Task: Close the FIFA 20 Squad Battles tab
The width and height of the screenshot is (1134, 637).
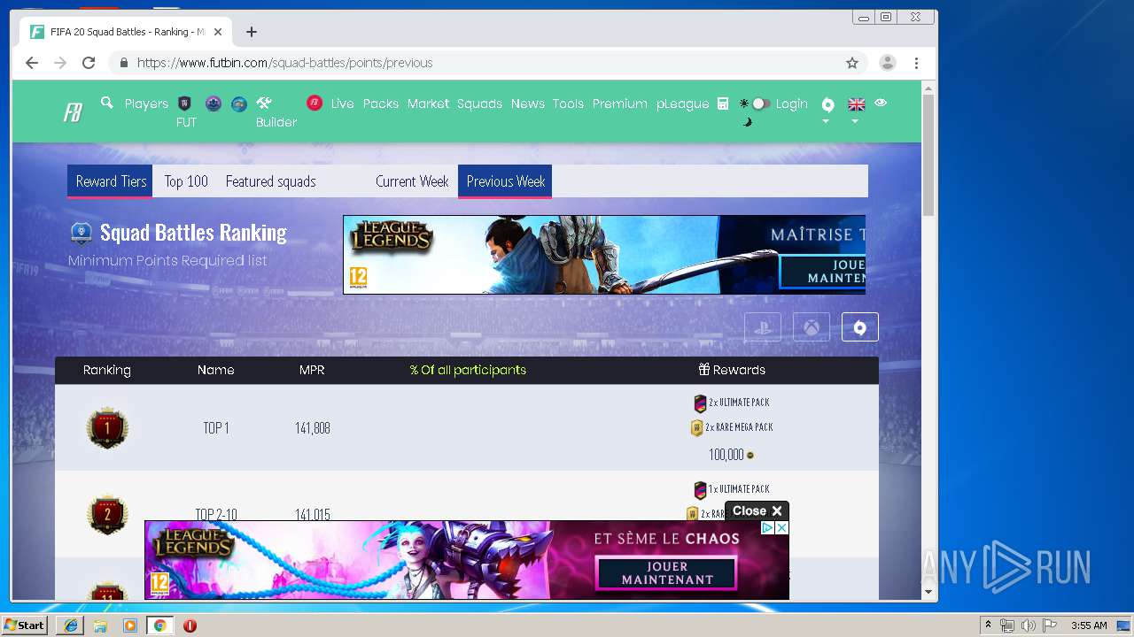Action: click(x=218, y=32)
